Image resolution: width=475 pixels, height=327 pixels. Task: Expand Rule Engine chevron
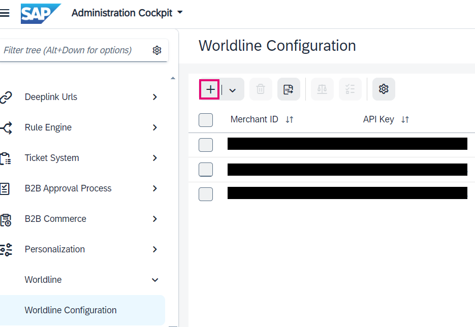[x=155, y=127]
